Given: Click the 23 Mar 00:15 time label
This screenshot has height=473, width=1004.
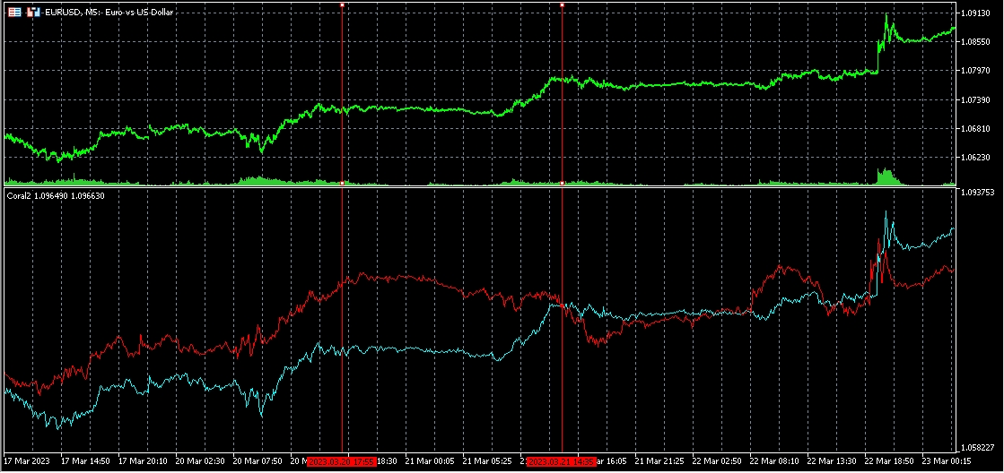Looking at the screenshot, I should (x=946, y=460).
